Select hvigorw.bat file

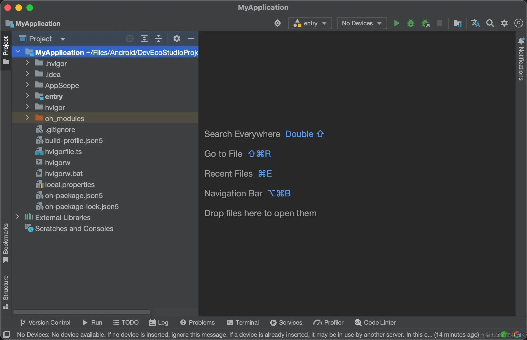click(x=105, y=174)
